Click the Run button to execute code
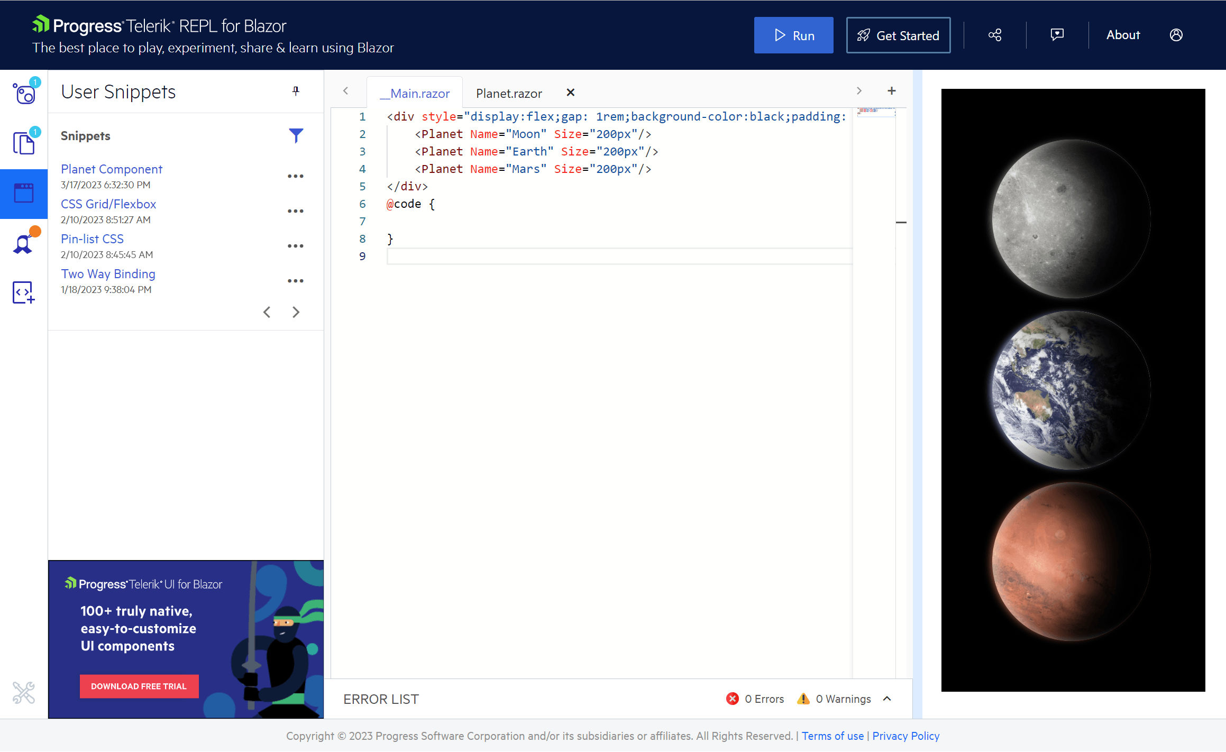Screen dimensions: 1226x752 click(793, 35)
